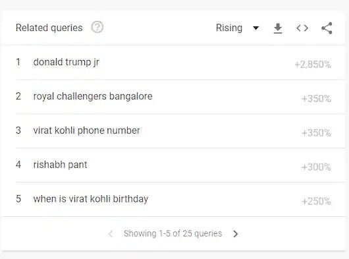
Task: Open the Related queries help icon
Action: (97, 27)
